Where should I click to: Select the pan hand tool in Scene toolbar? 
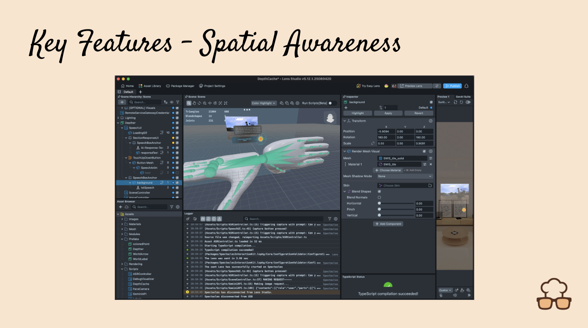[x=194, y=103]
